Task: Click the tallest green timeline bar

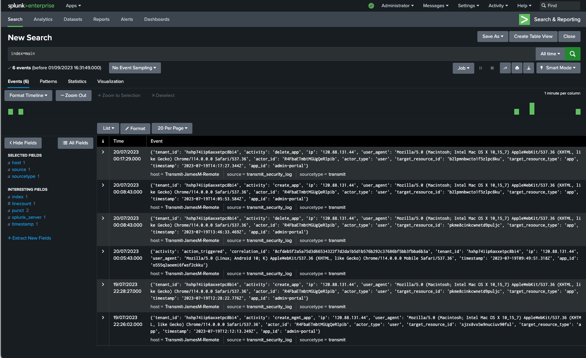Action: [532, 109]
